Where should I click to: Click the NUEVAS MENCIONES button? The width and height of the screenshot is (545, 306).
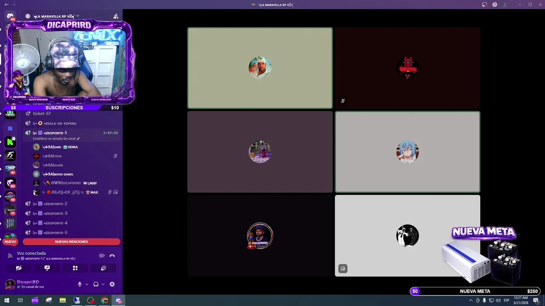pos(72,241)
